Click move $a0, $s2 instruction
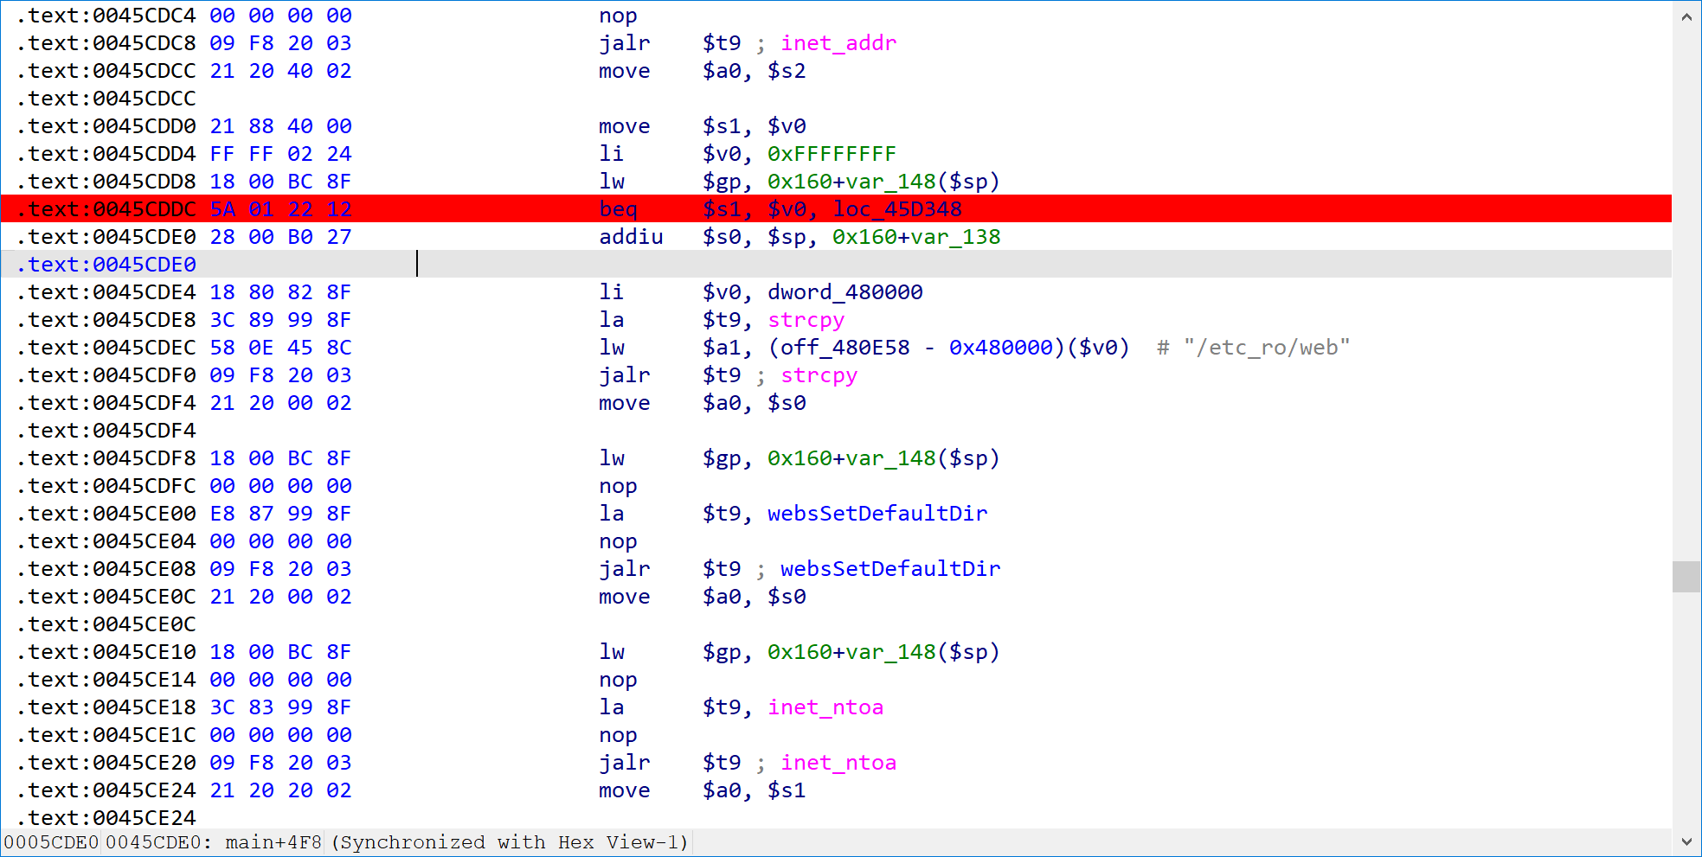This screenshot has width=1702, height=857. coord(702,71)
